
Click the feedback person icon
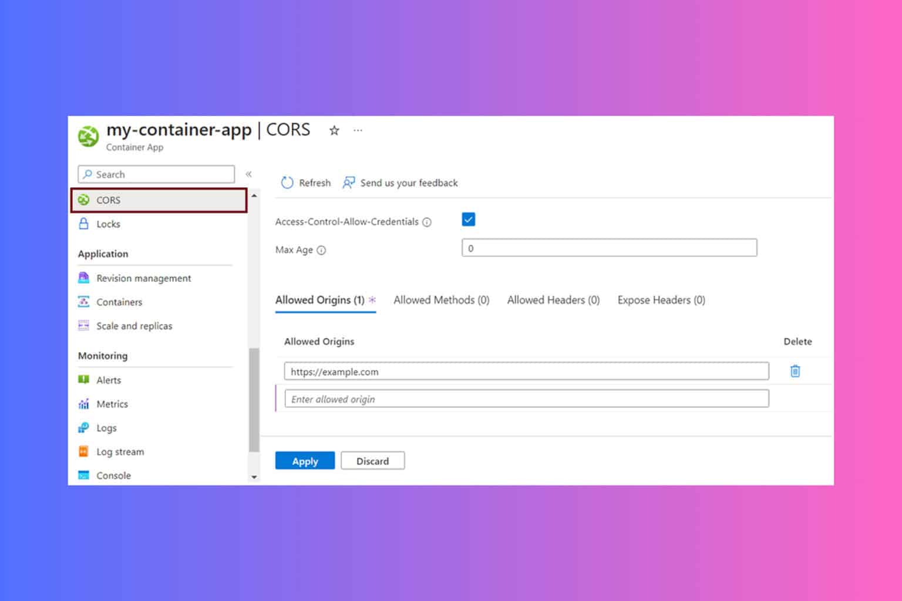click(x=349, y=183)
